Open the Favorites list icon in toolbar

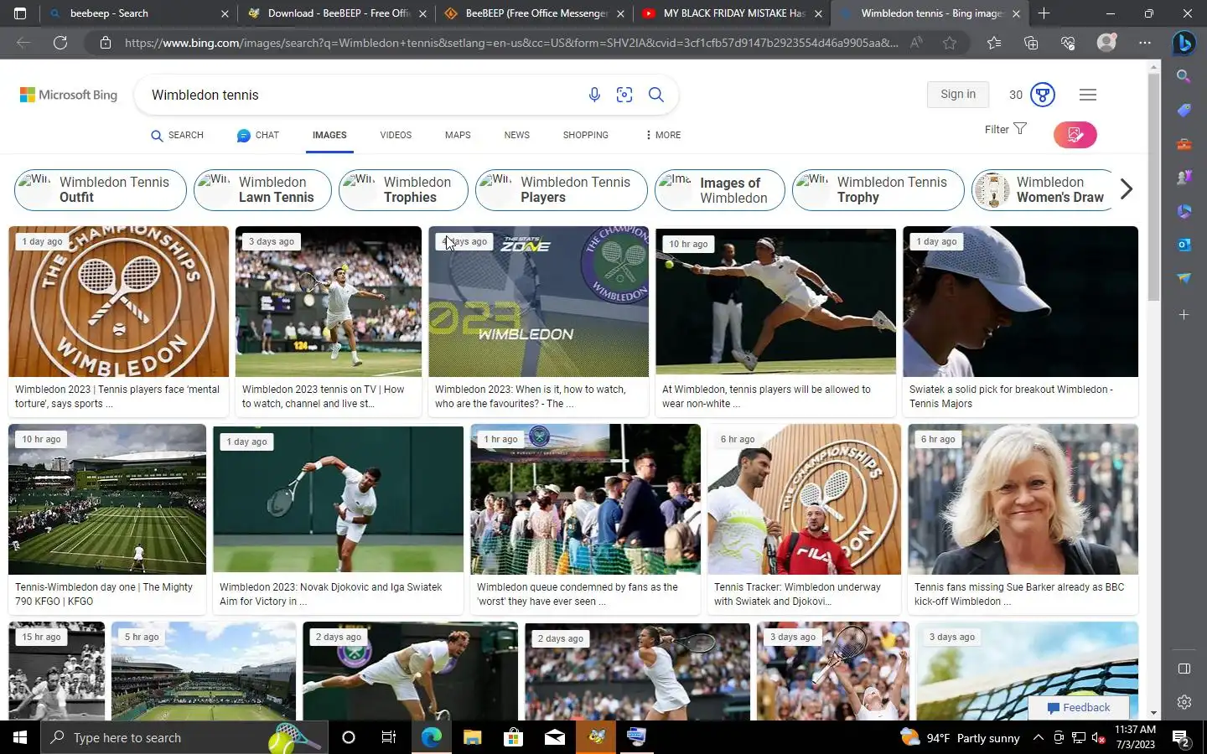click(x=994, y=43)
